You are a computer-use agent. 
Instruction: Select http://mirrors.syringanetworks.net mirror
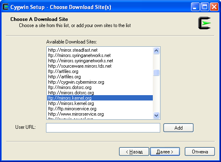[100, 61]
